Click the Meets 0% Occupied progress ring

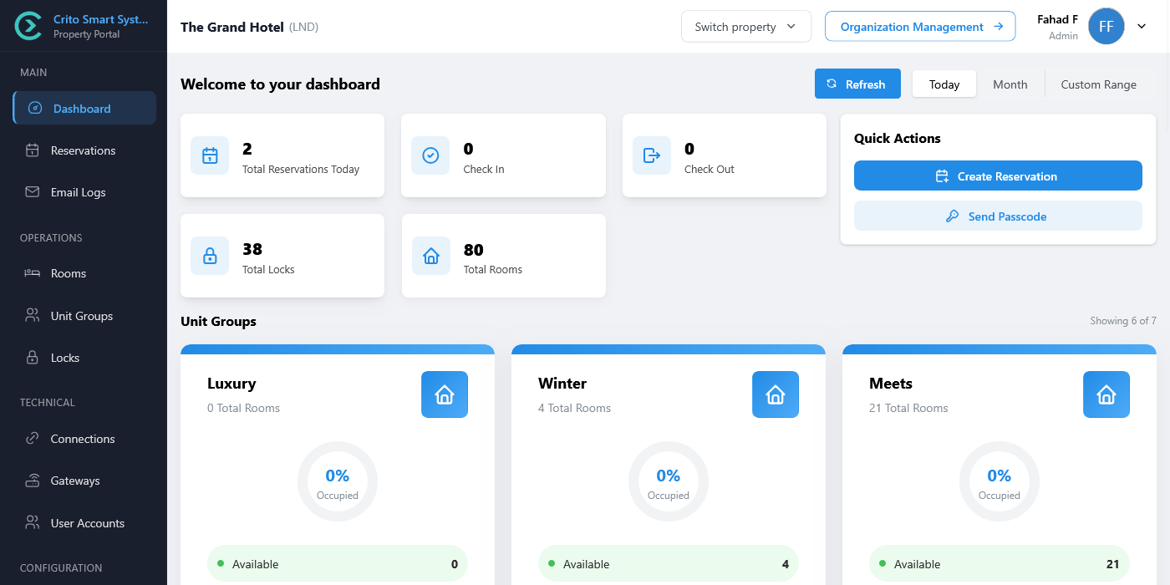(x=1000, y=482)
